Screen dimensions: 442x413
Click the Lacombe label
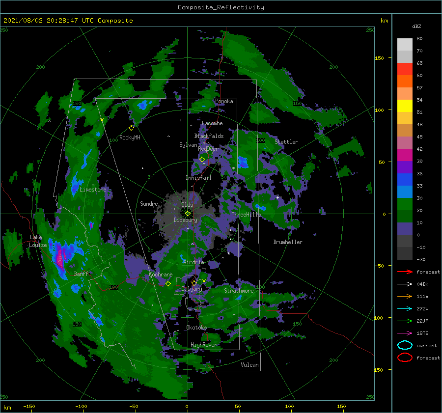[x=212, y=123]
